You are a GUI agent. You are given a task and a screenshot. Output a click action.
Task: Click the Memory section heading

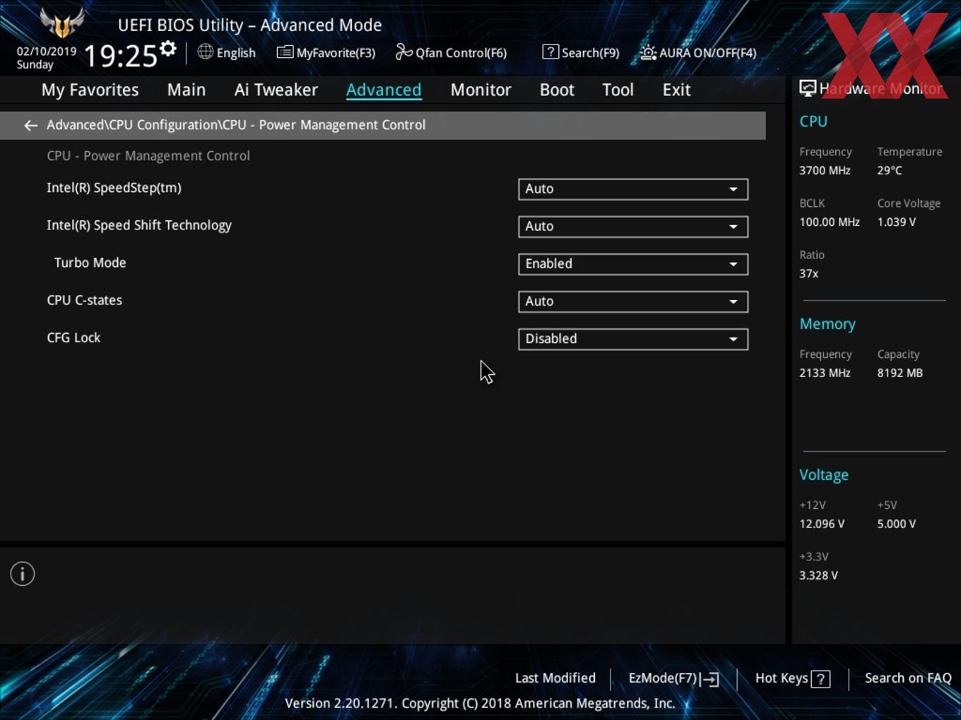coord(827,324)
